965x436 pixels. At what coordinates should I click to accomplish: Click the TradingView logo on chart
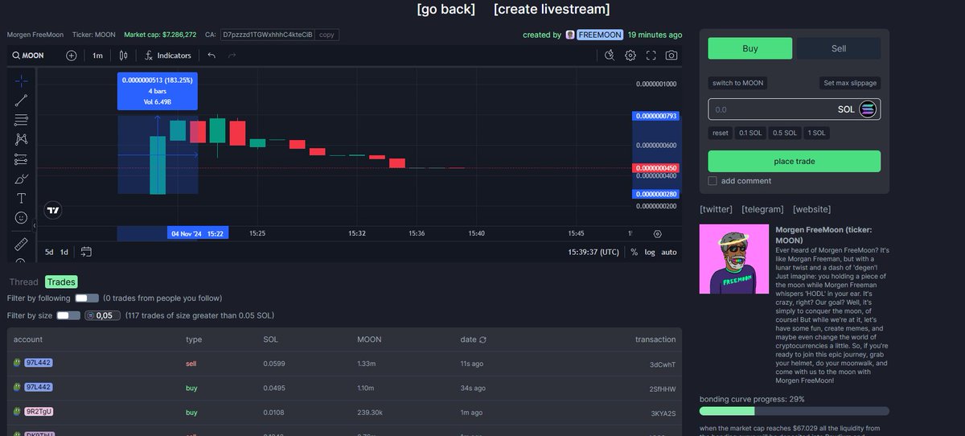point(53,210)
